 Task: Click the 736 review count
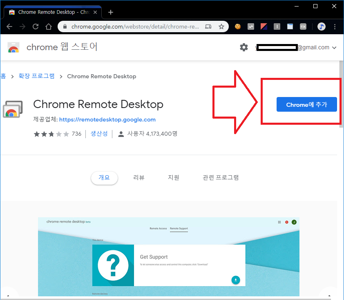pyautogui.click(x=76, y=134)
